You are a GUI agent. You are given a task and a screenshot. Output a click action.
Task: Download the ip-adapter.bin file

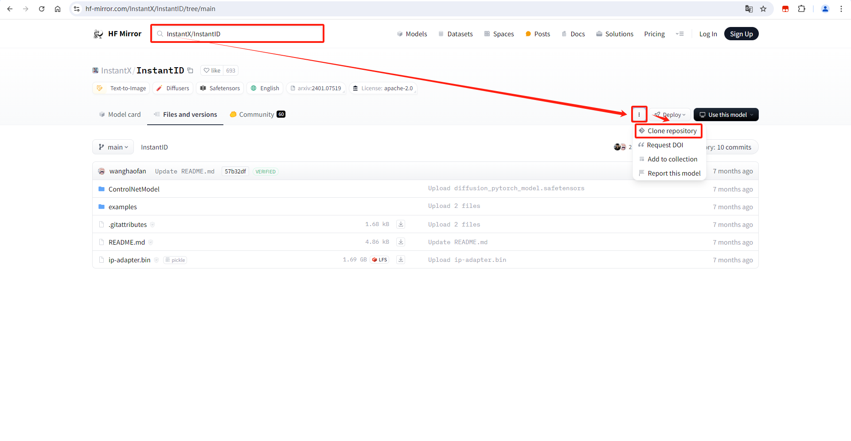click(x=401, y=260)
